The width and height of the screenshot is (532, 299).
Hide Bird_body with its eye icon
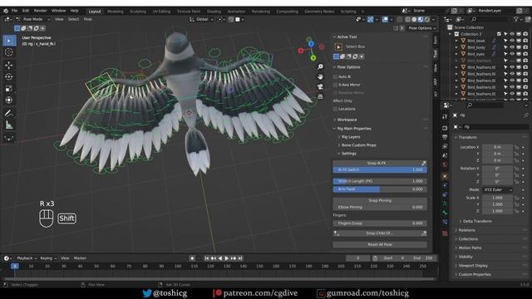click(x=512, y=47)
